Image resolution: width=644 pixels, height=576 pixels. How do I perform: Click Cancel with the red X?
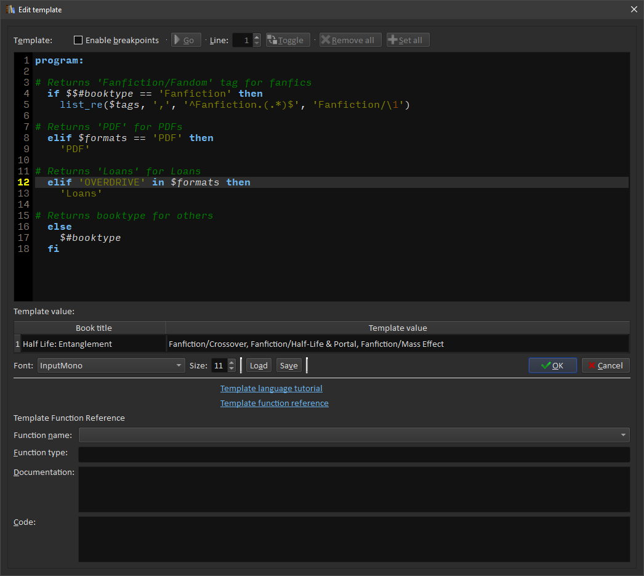tap(605, 365)
